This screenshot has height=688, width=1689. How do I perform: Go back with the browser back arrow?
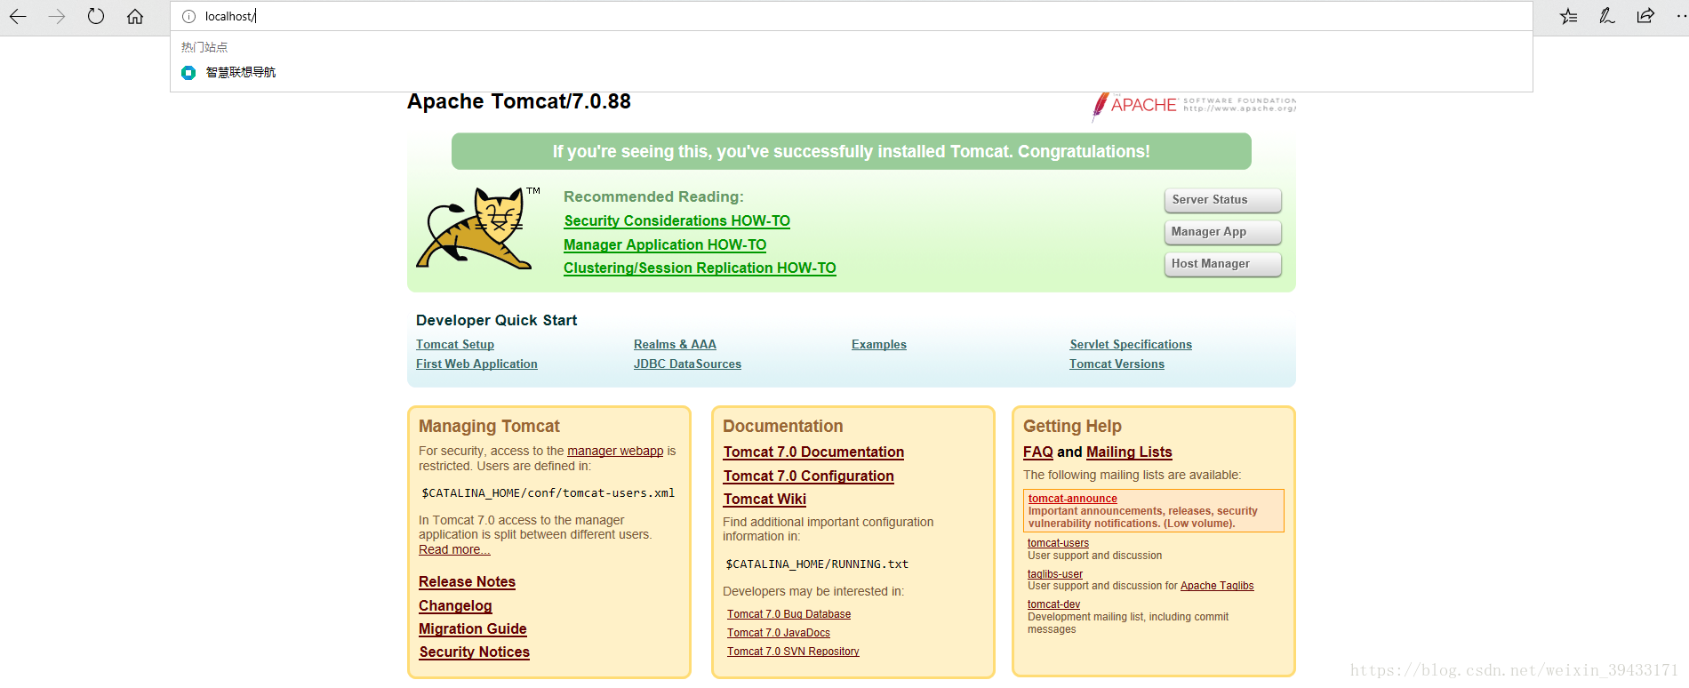18,16
